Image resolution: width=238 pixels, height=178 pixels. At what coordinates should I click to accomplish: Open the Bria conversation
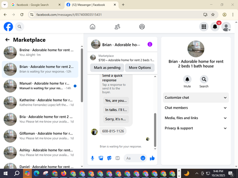[40, 119]
